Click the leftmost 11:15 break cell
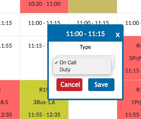This screenshot has height=119, width=141. [x=10, y=25]
